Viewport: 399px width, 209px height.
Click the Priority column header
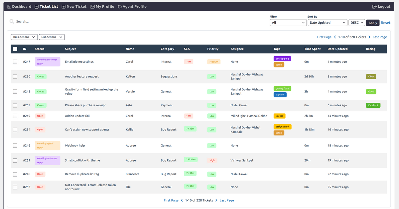pyautogui.click(x=213, y=49)
